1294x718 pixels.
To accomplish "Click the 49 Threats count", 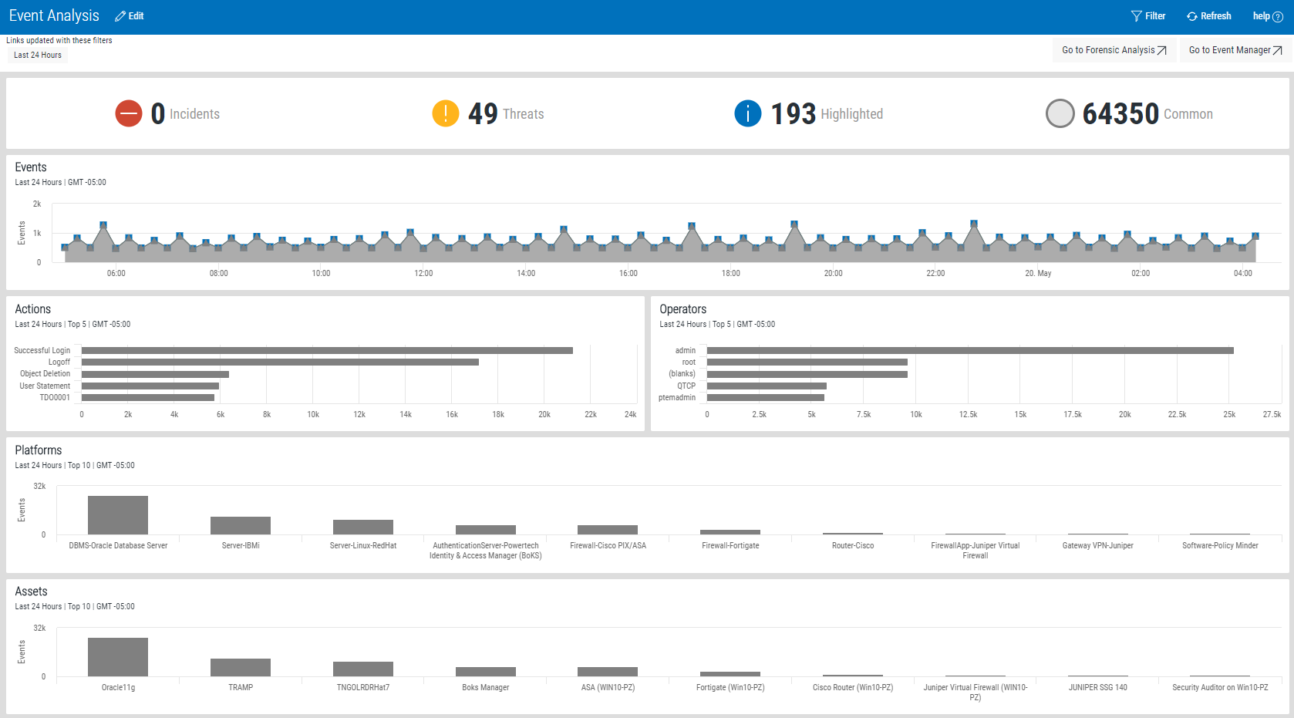I will coord(483,114).
